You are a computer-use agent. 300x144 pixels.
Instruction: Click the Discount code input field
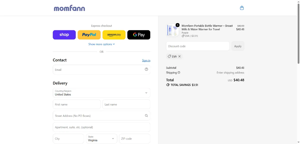point(198,46)
